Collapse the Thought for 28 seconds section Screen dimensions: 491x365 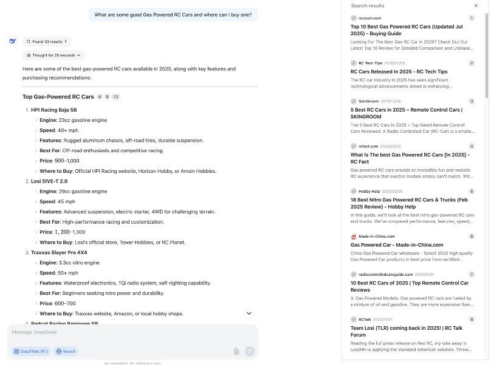[53, 55]
